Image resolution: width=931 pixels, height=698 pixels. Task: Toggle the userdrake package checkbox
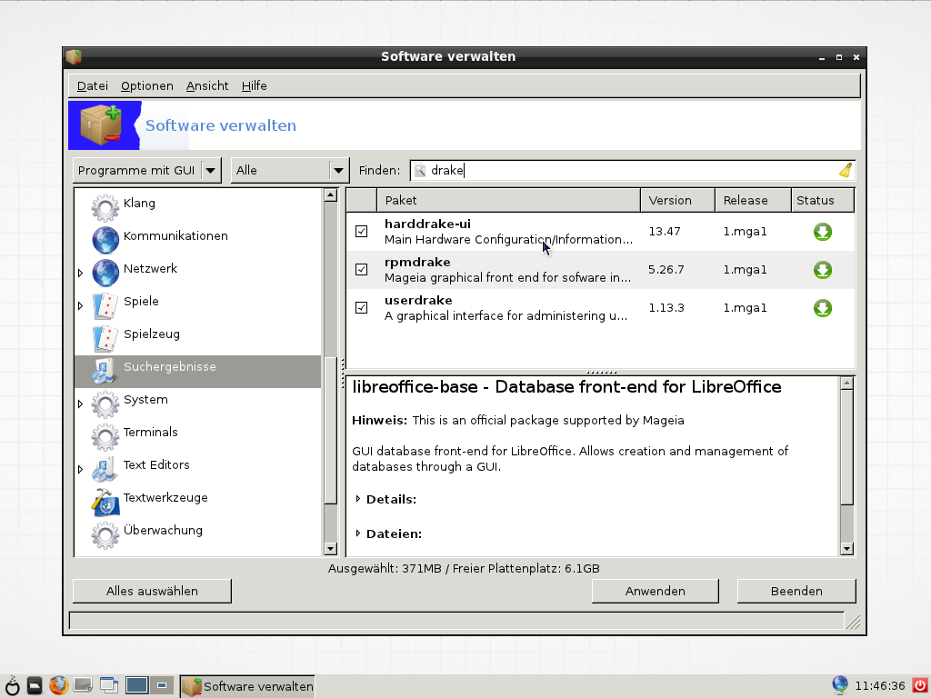click(x=361, y=307)
